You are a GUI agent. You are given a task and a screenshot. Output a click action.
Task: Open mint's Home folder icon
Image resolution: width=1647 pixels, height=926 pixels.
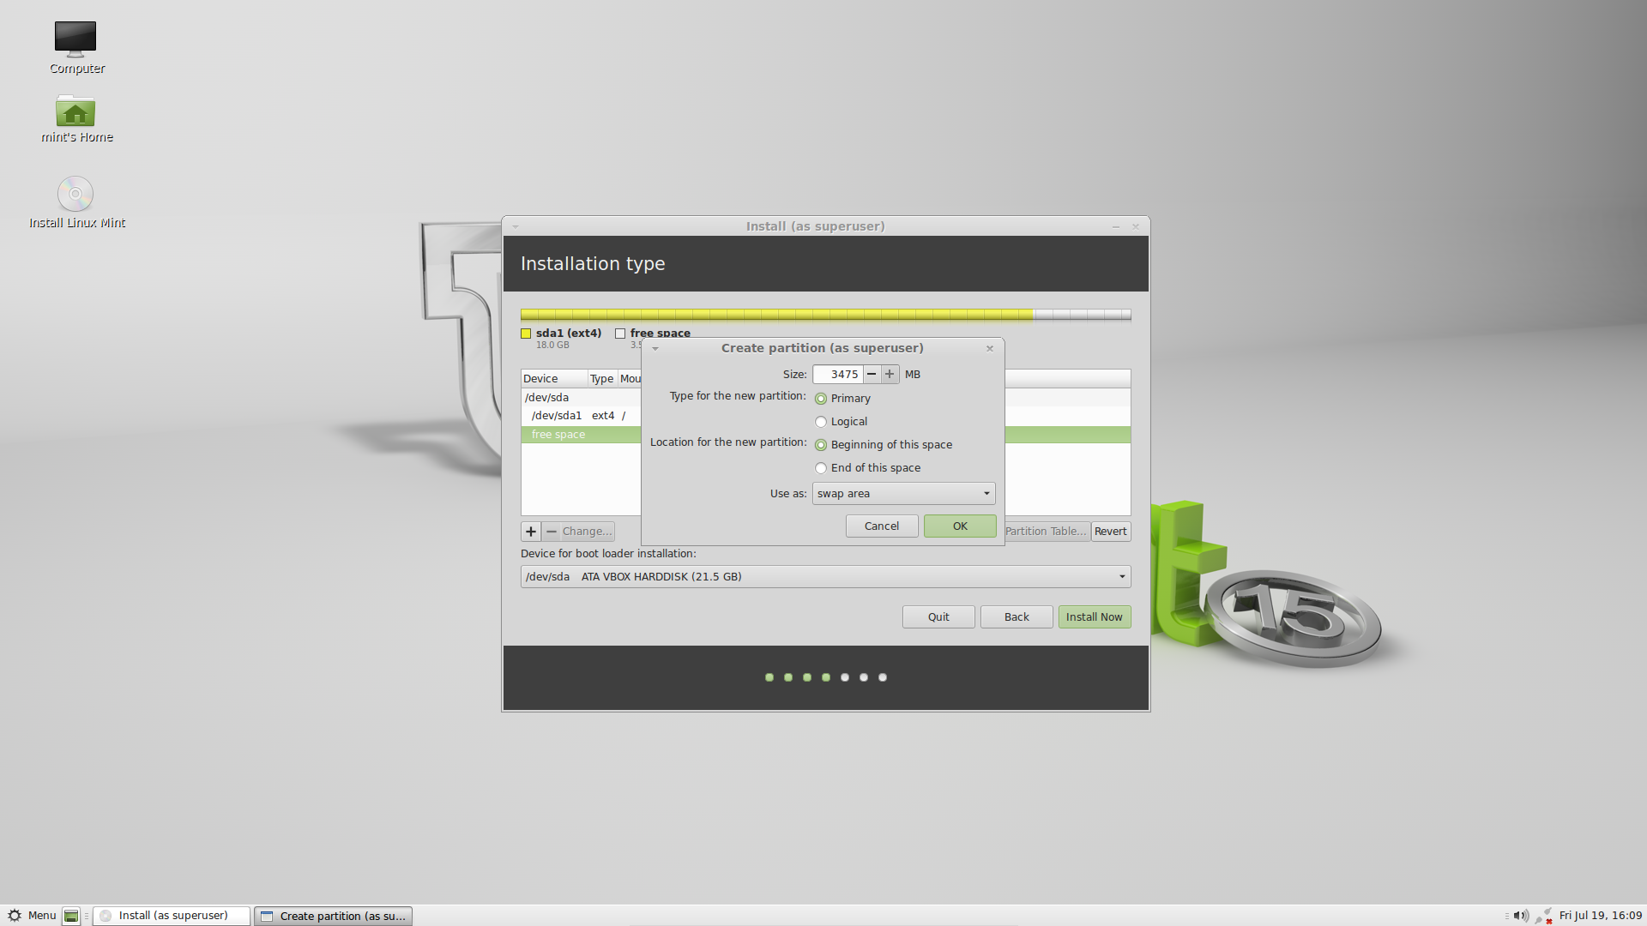(x=75, y=111)
